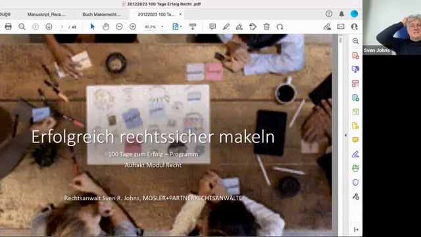Screen dimensions: 421x237
Task: Open the yellow Combine Files tool icon
Action: (x=355, y=126)
